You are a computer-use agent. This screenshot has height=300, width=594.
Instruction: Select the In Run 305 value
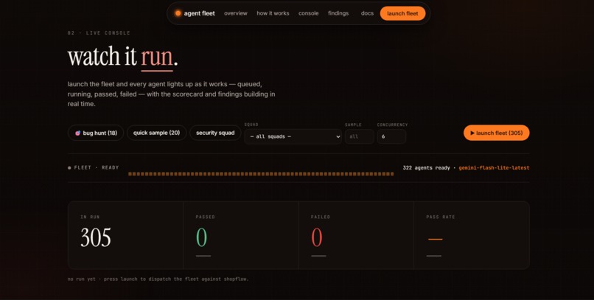pos(96,238)
